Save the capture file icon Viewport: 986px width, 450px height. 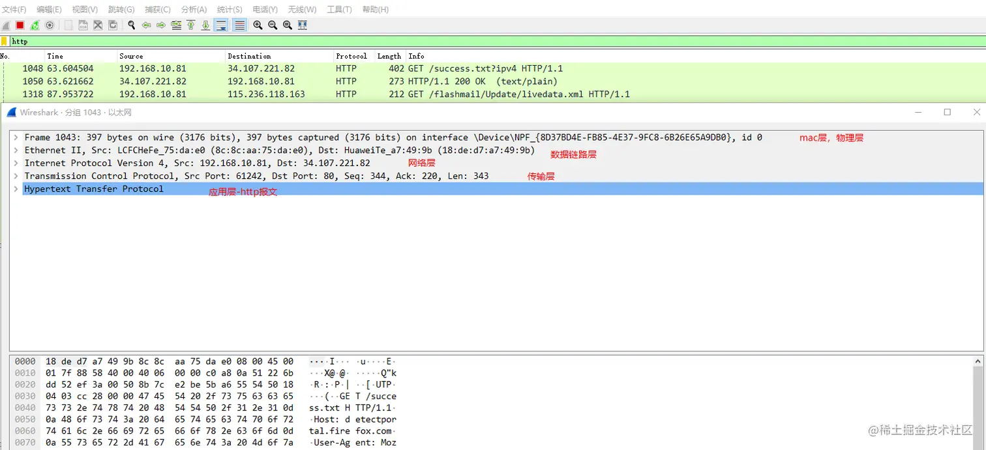pos(83,25)
